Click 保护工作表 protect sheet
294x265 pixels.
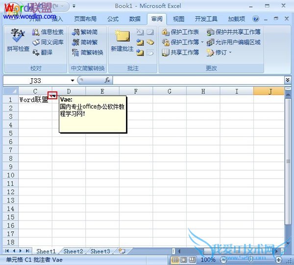coord(180,32)
